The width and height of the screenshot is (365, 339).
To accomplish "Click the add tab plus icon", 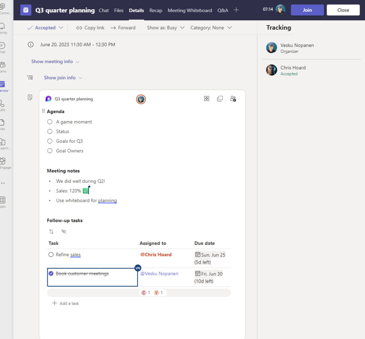I will pos(236,10).
